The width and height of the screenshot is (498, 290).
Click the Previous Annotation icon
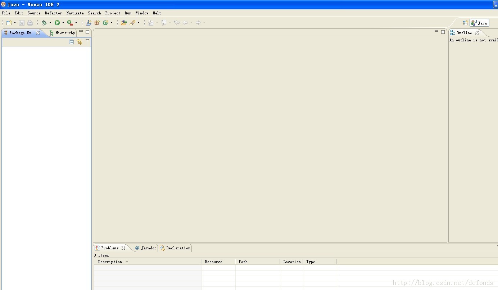(x=164, y=23)
